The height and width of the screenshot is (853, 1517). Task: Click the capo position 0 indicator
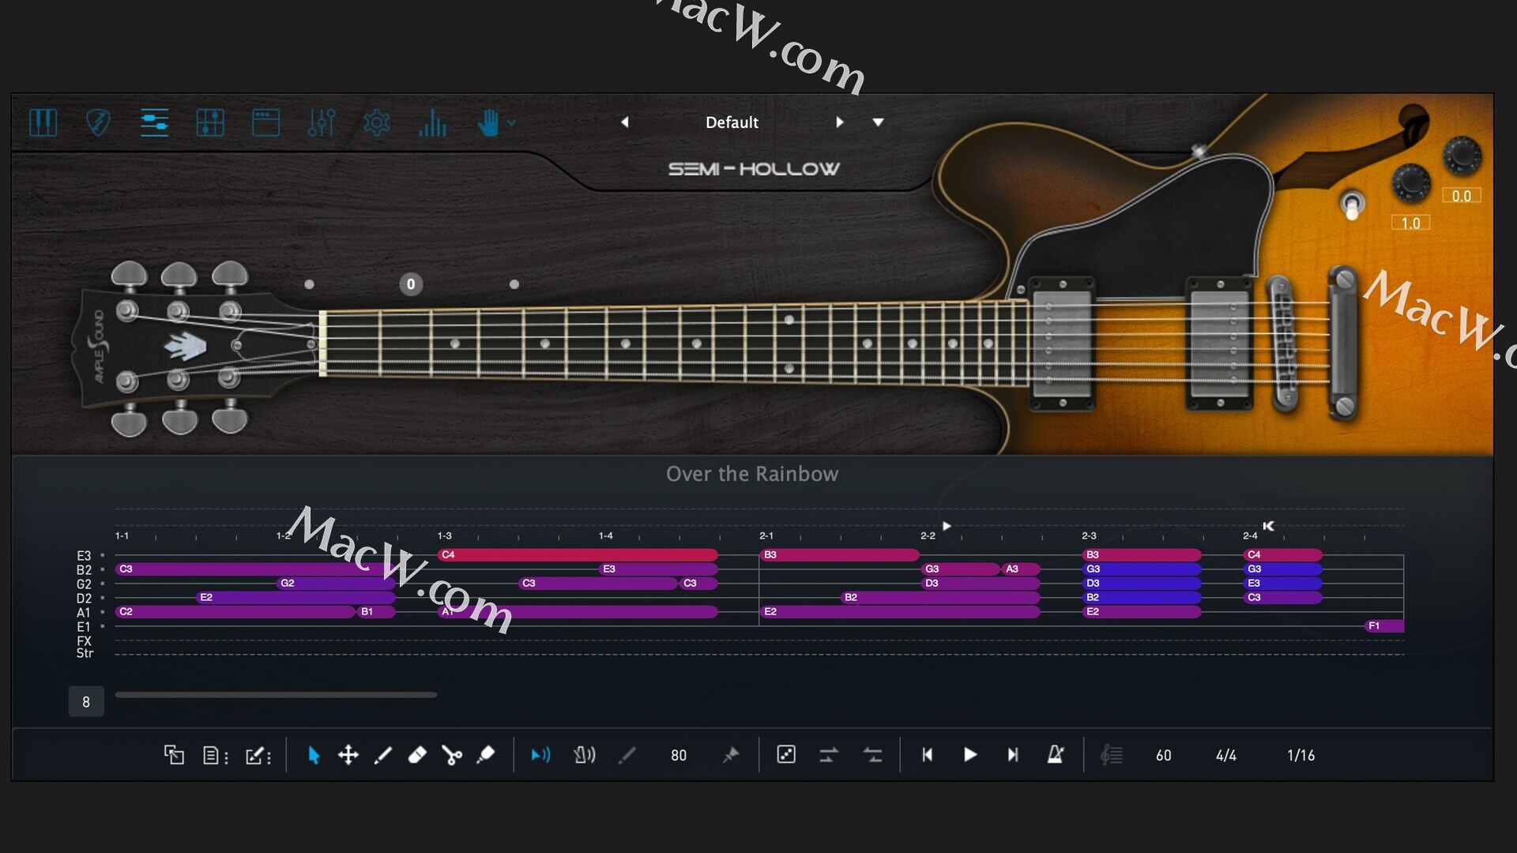pos(411,284)
